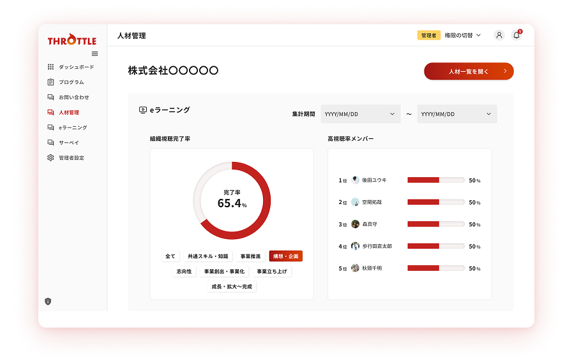Open プログラム menu item
The width and height of the screenshot is (572, 364).
pos(71,82)
